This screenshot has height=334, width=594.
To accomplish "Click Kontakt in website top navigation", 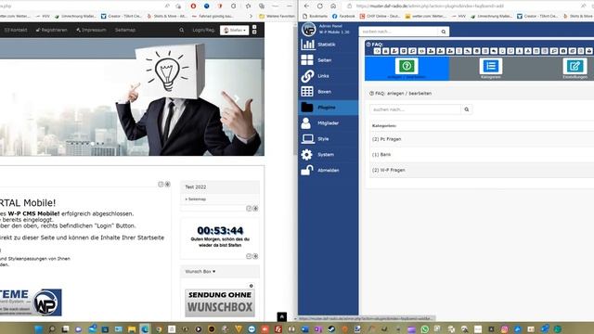I will (x=16, y=30).
